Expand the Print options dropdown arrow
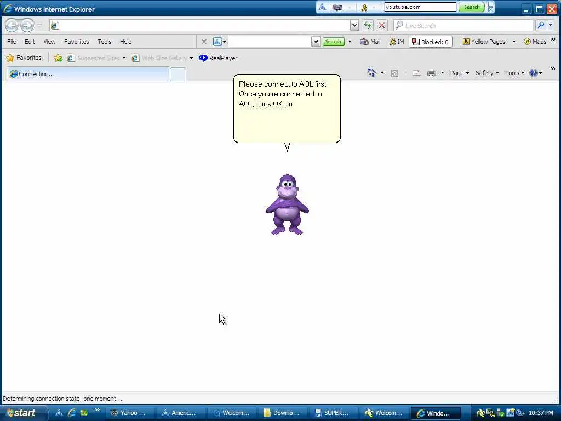The image size is (561, 421). 442,73
